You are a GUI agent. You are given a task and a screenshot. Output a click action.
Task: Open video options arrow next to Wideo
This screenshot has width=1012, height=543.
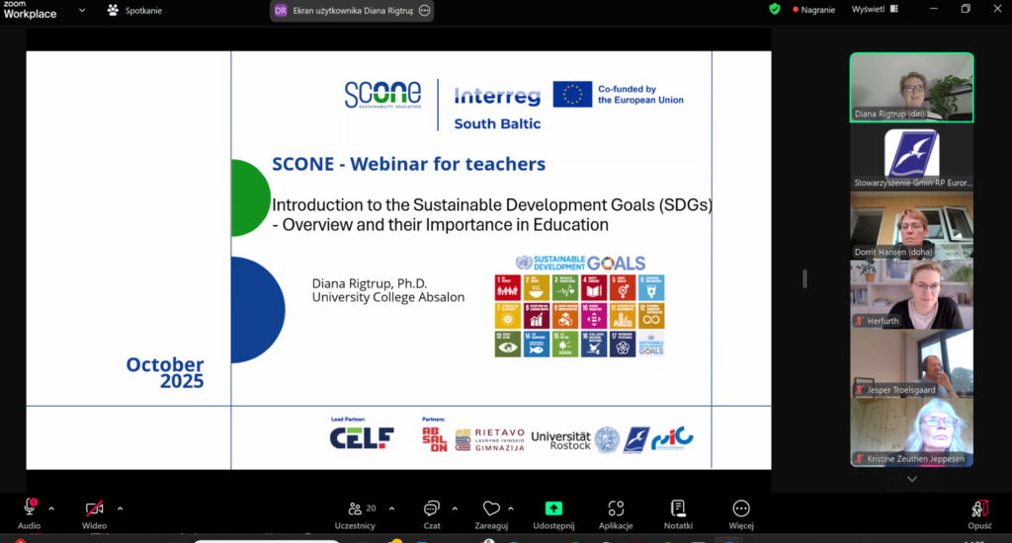coord(120,508)
